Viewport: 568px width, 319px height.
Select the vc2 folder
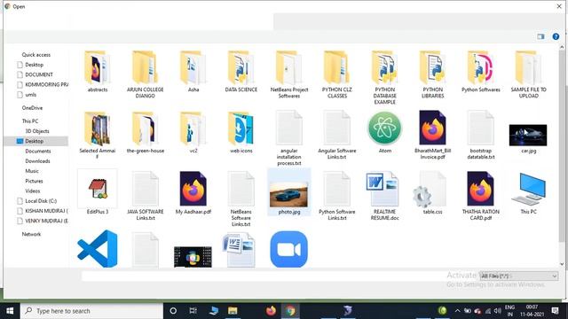(193, 132)
